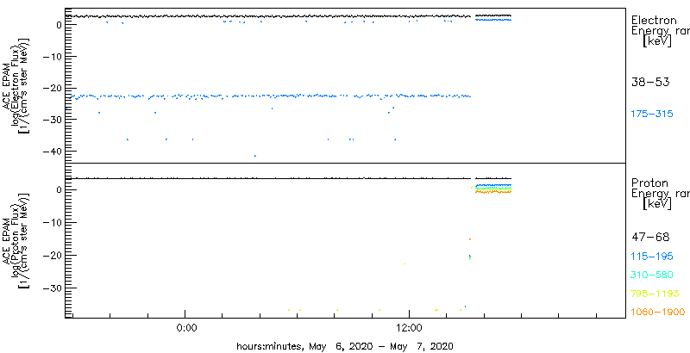This screenshot has height=353, width=690.
Task: Click the 12:00 time axis label
Action: click(409, 327)
